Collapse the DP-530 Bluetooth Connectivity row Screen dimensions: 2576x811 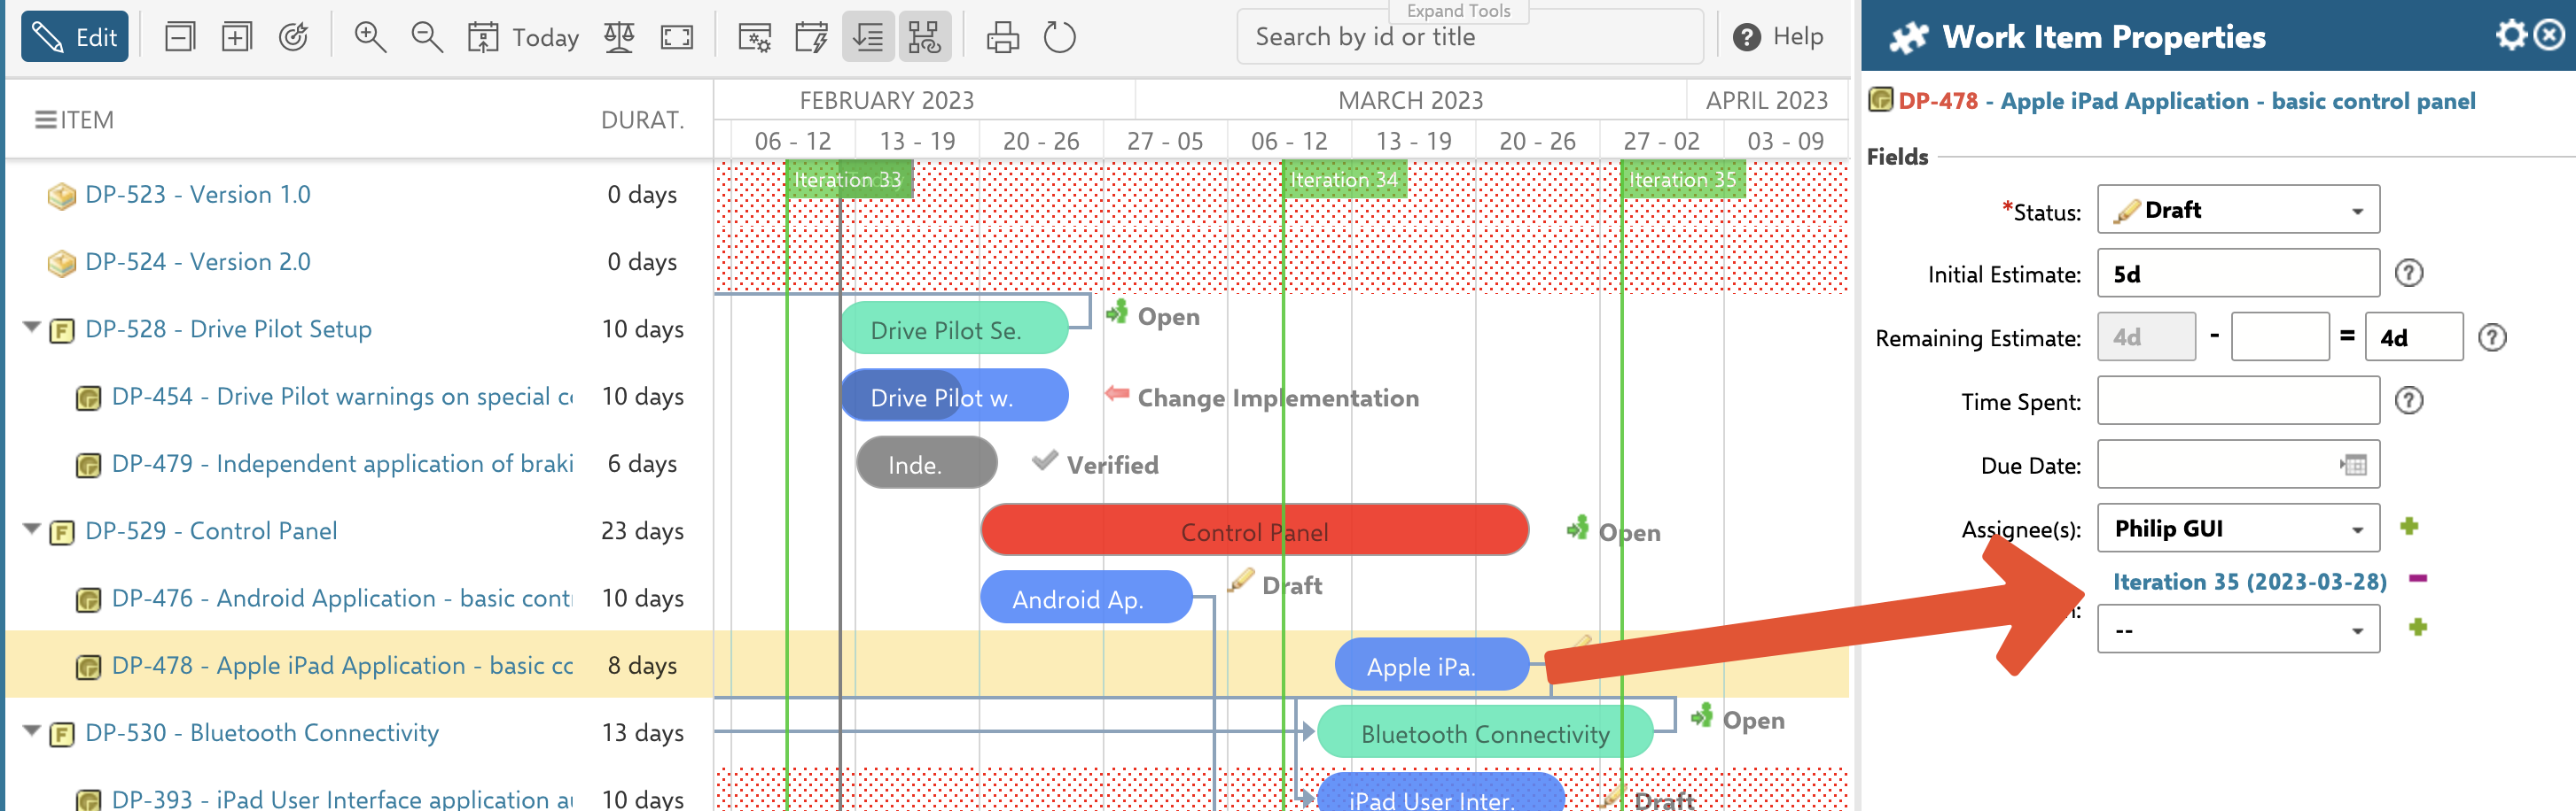tap(31, 731)
